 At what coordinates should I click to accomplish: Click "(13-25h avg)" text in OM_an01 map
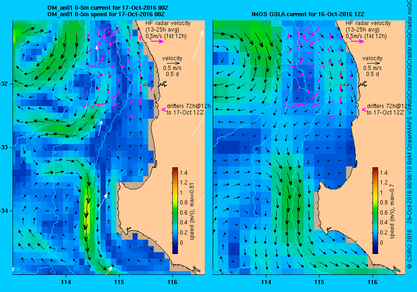[x=162, y=30]
